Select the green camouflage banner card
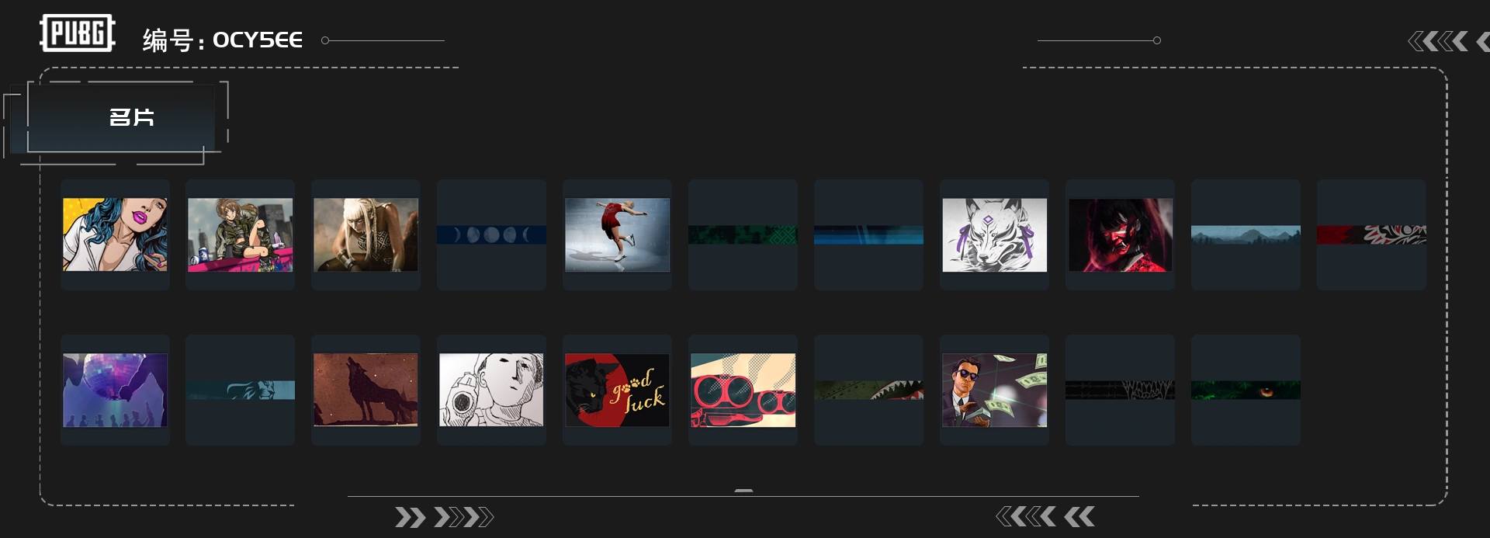1490x538 pixels. click(x=743, y=234)
